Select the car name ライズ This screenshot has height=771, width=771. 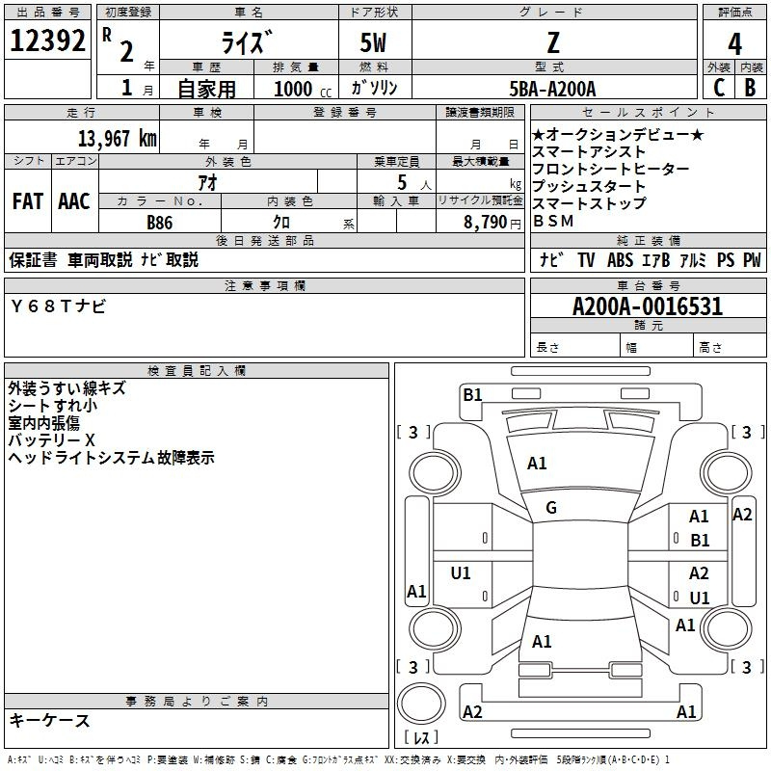coord(247,42)
